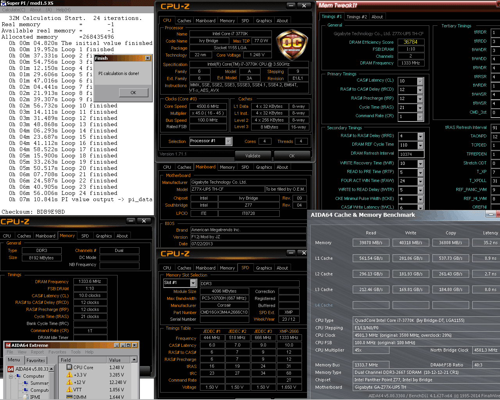The width and height of the screenshot is (500, 400).
Task: Open Caches tab in CPU-Z SPD window
Action: pos(184,268)
